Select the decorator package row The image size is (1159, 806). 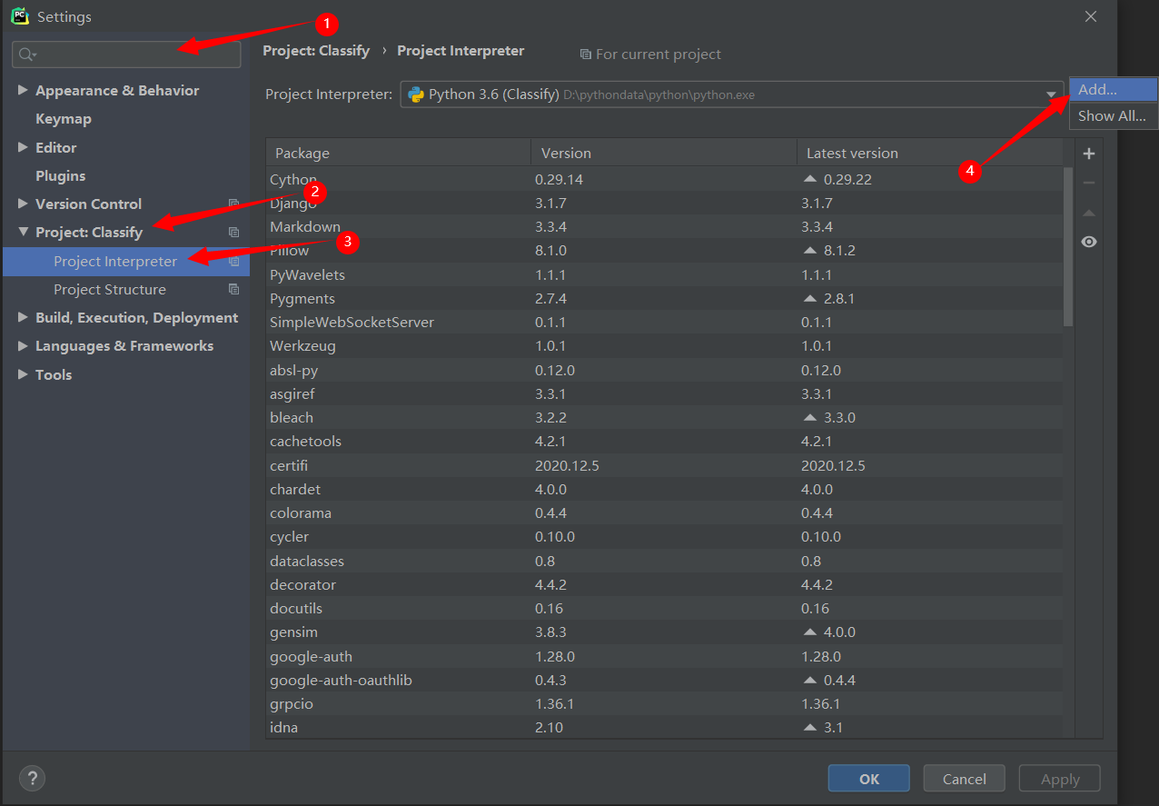coord(664,584)
